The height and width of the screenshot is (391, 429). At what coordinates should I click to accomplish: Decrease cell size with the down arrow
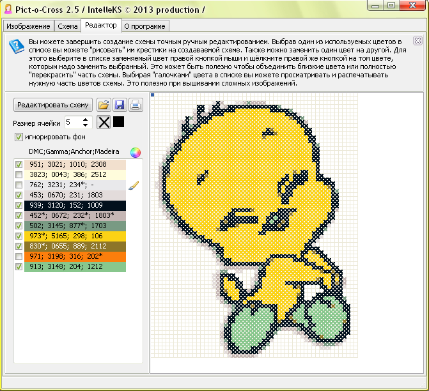pos(86,125)
